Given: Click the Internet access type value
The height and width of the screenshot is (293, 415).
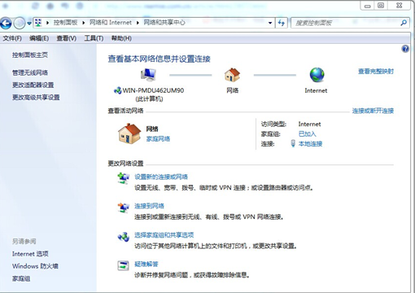Looking at the screenshot, I should coord(309,124).
